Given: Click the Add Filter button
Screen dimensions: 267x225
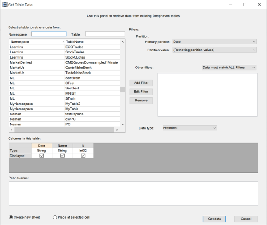Looking at the screenshot, I should 141,83.
